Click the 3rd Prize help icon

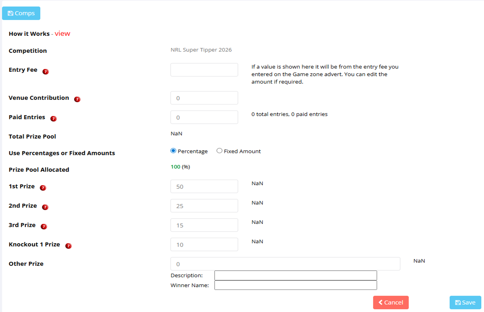point(44,227)
